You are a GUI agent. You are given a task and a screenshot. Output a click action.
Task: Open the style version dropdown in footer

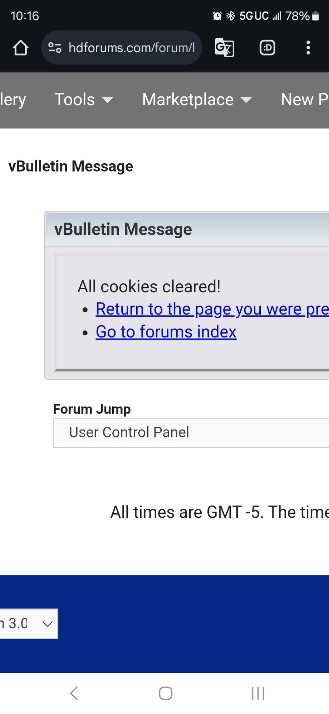[29, 624]
